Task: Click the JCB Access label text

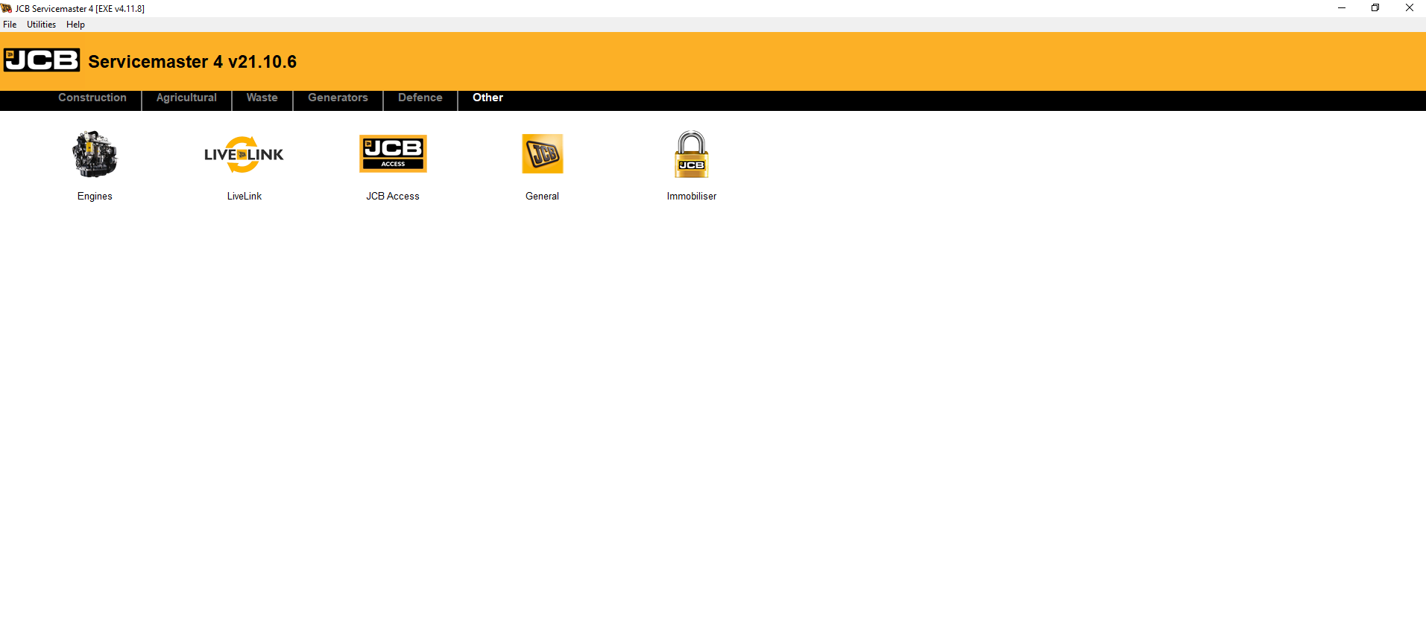Action: 393,197
